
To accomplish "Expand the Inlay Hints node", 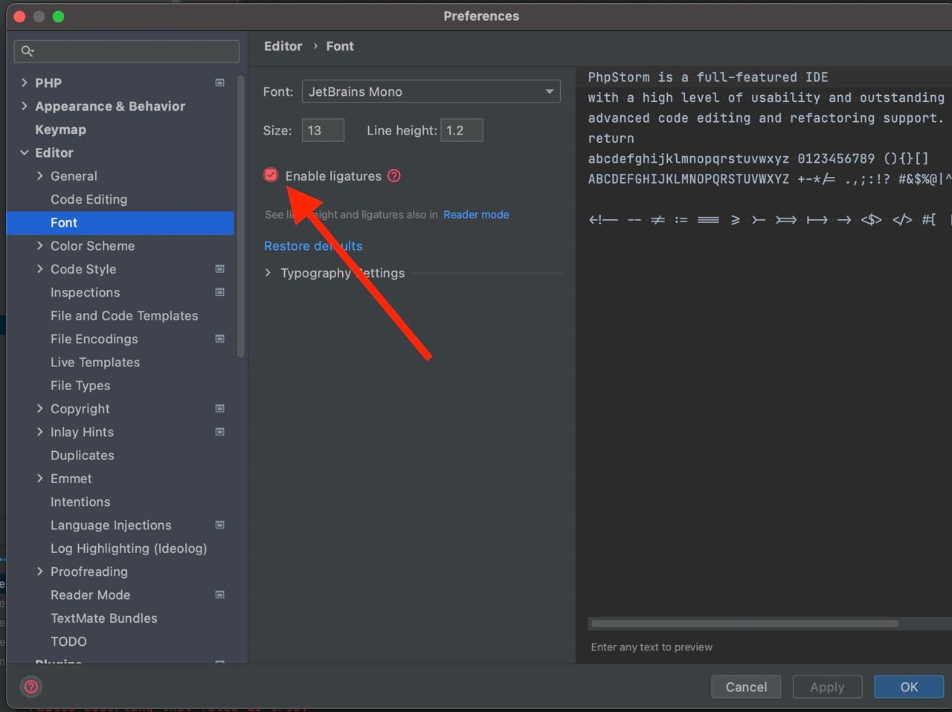I will [40, 432].
